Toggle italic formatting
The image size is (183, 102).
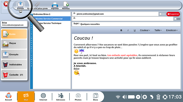[128, 30]
